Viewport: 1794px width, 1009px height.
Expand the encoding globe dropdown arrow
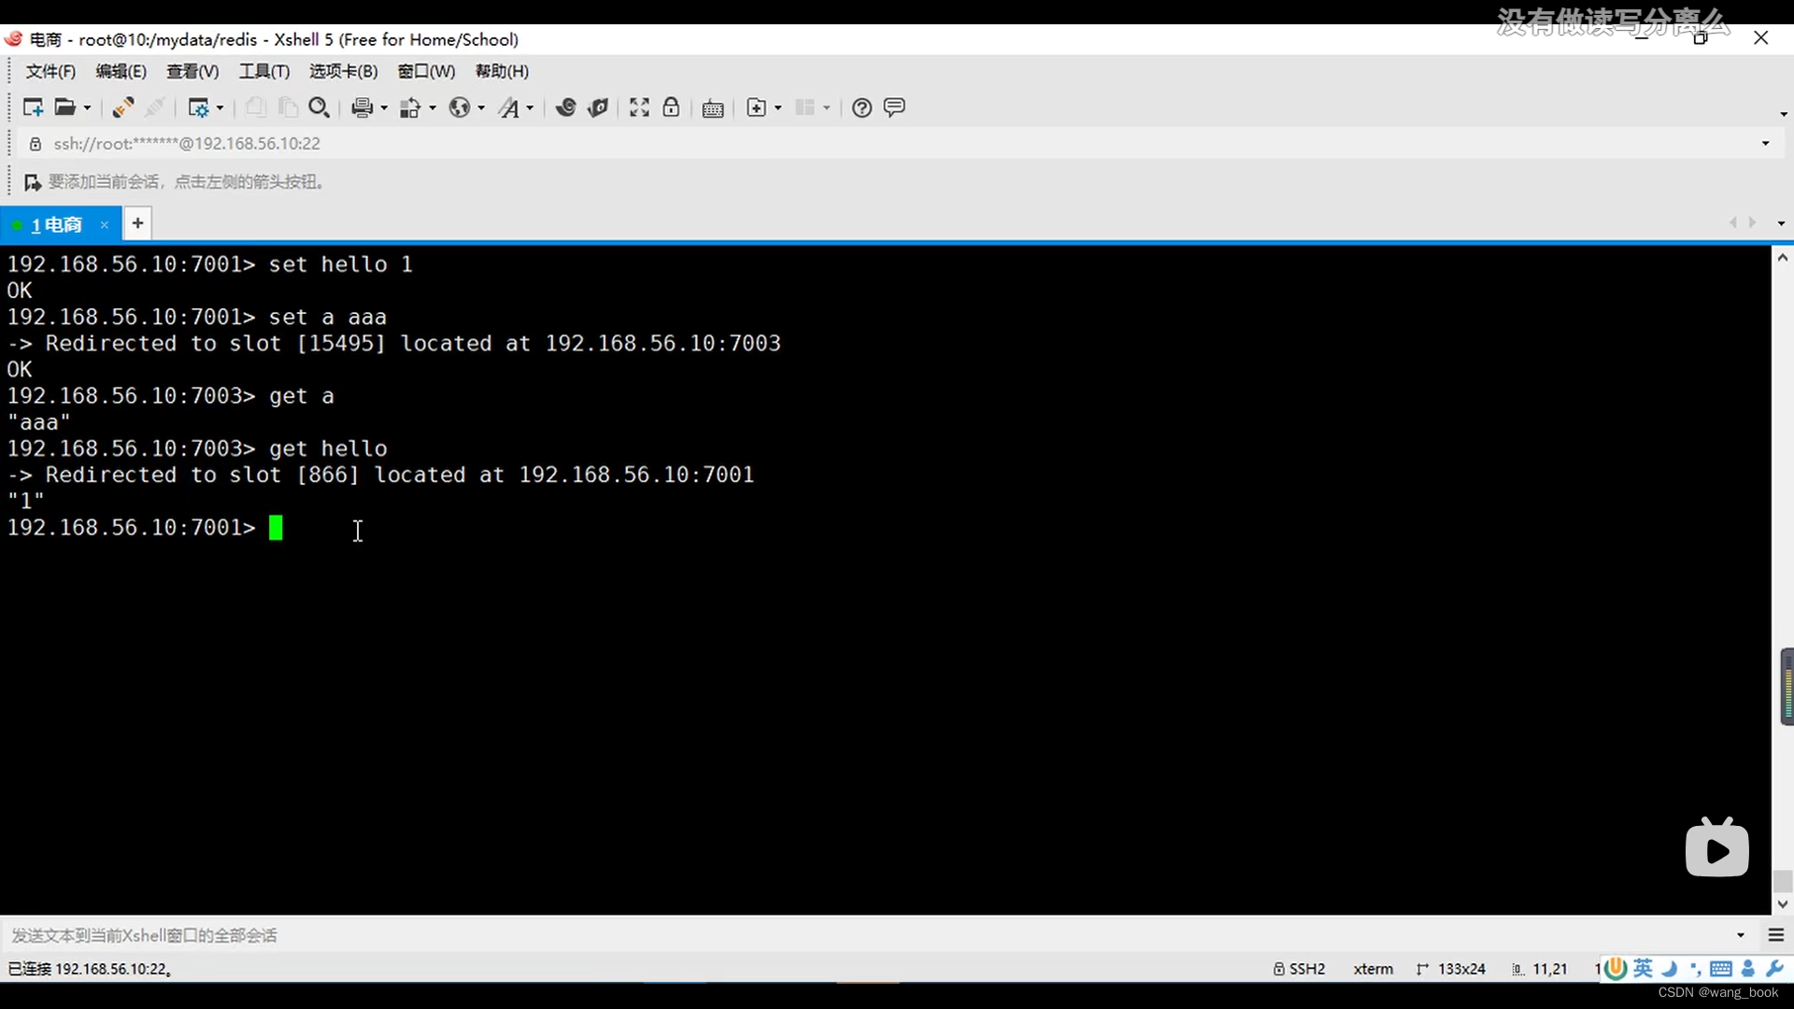pyautogui.click(x=481, y=108)
